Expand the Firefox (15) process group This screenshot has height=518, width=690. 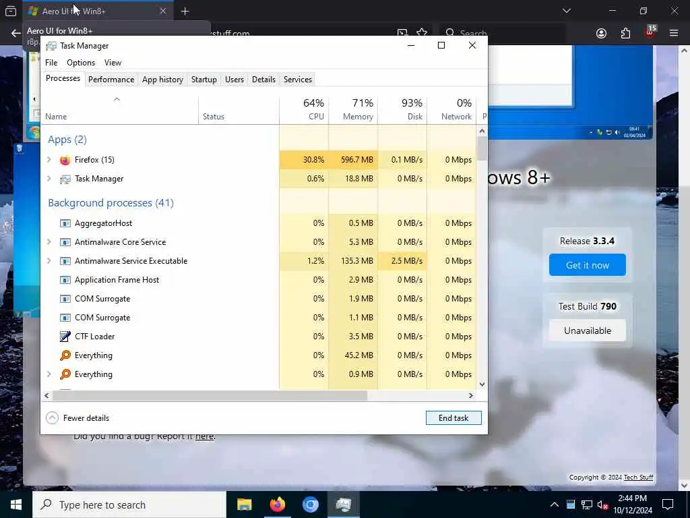[49, 160]
